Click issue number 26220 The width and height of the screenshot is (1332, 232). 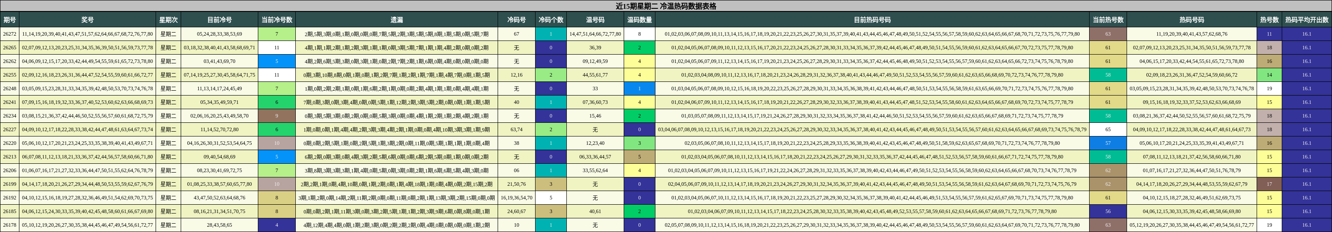coord(10,144)
